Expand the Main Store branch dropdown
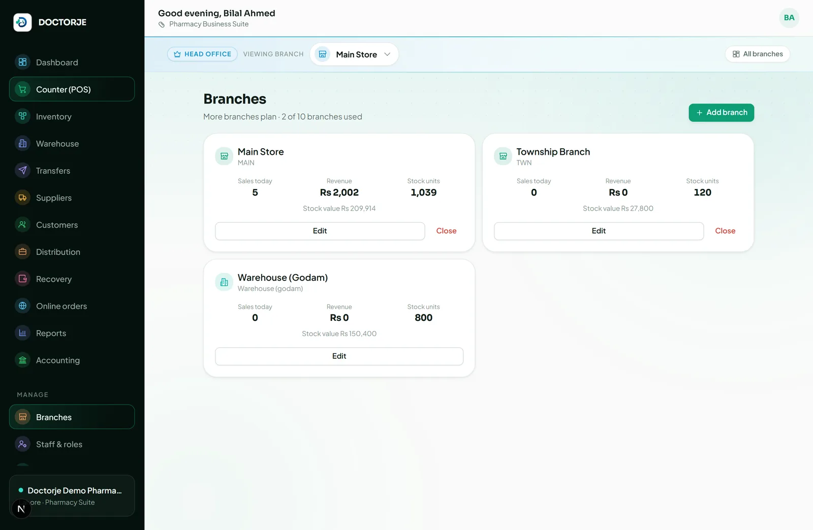Viewport: 813px width, 530px height. tap(354, 54)
